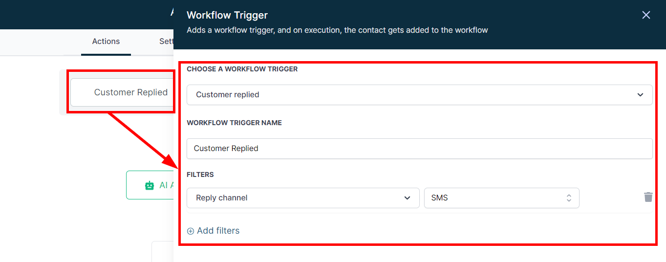This screenshot has width=666, height=262.
Task: Click the plus circle icon beside Add filters
Action: [191, 231]
